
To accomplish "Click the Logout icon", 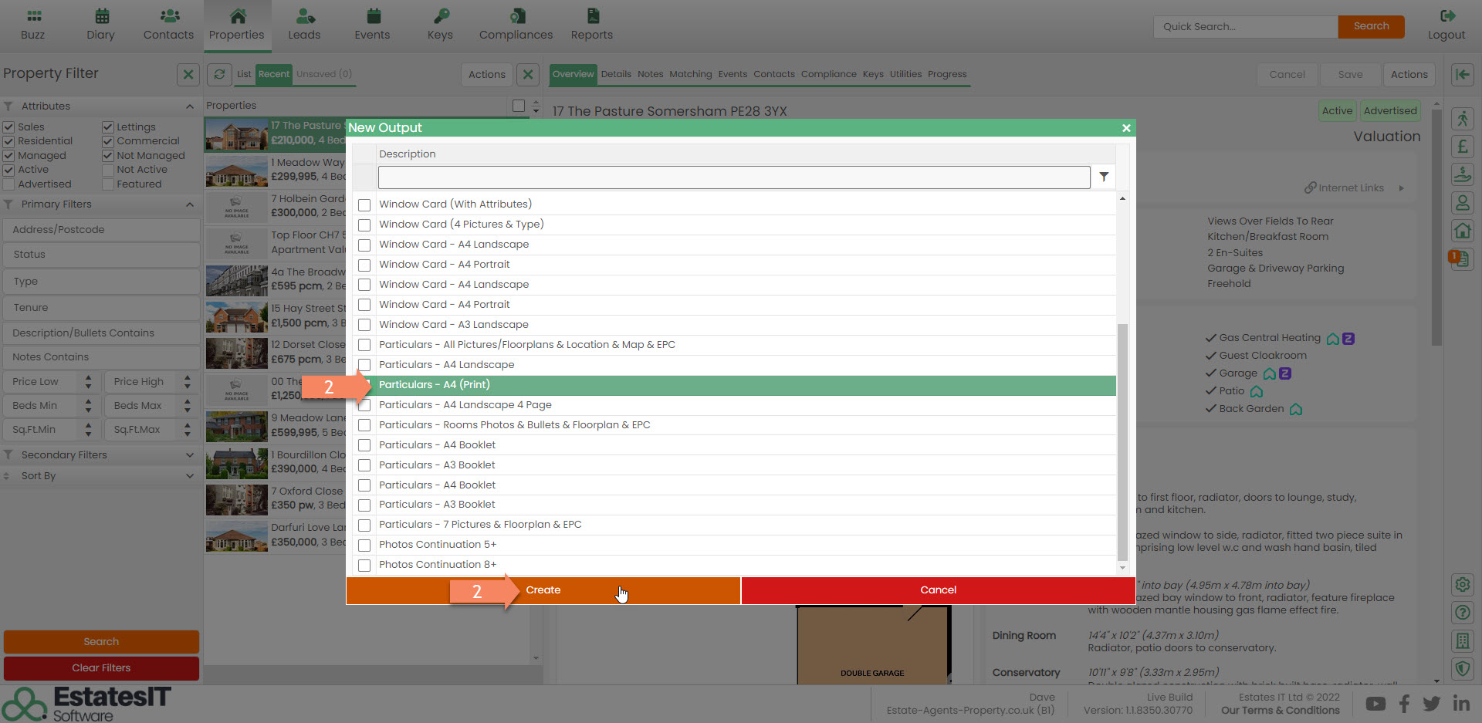I will (1446, 16).
